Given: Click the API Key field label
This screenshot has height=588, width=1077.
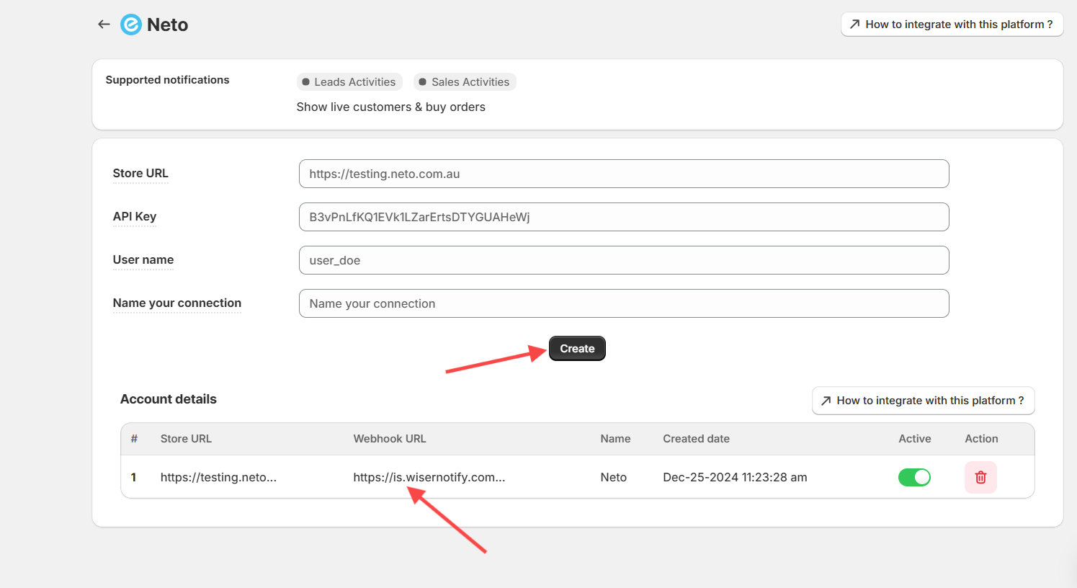Looking at the screenshot, I should click(135, 217).
